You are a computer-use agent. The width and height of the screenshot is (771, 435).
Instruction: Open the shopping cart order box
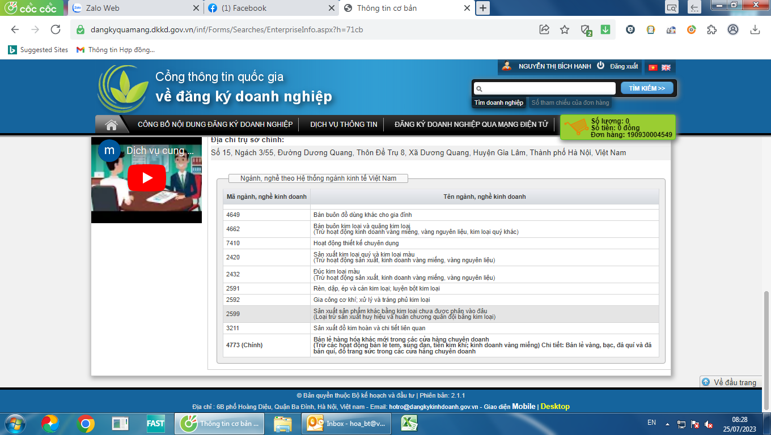tap(617, 127)
